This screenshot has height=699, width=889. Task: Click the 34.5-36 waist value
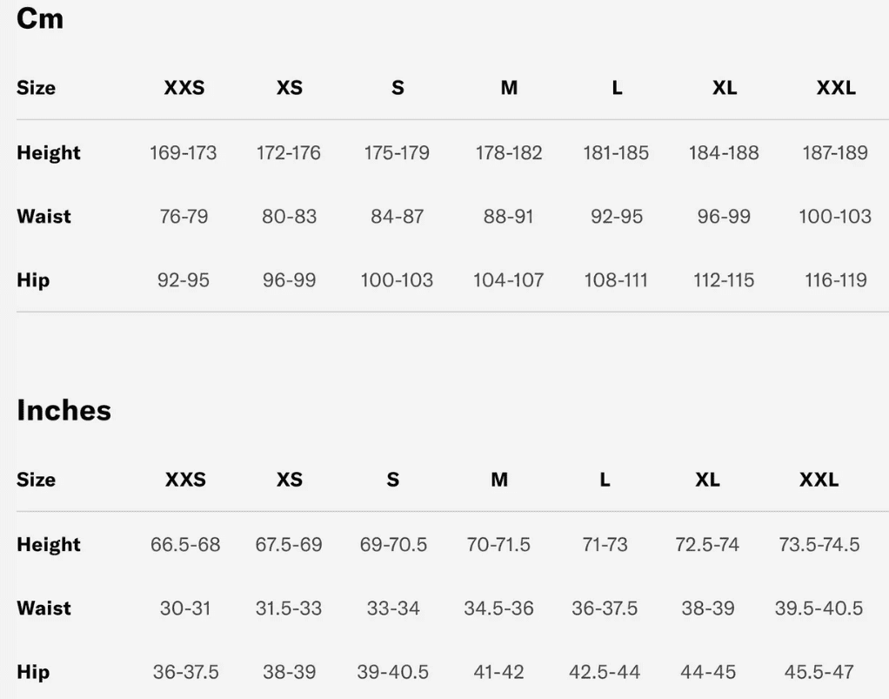click(498, 608)
